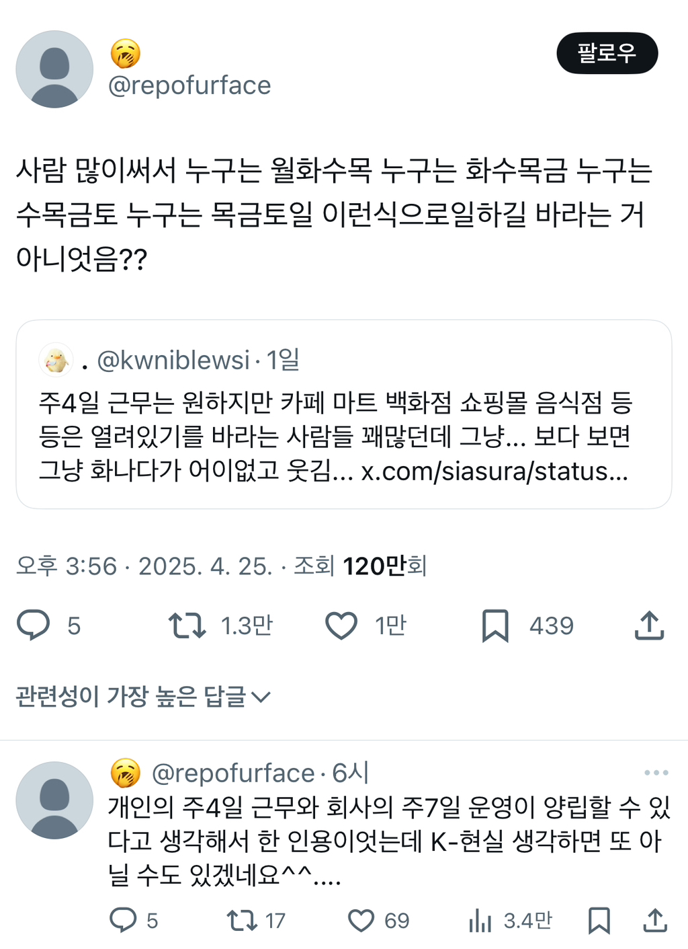This screenshot has height=949, width=688.
Task: Open the more options menu on the reply
Action: (656, 773)
